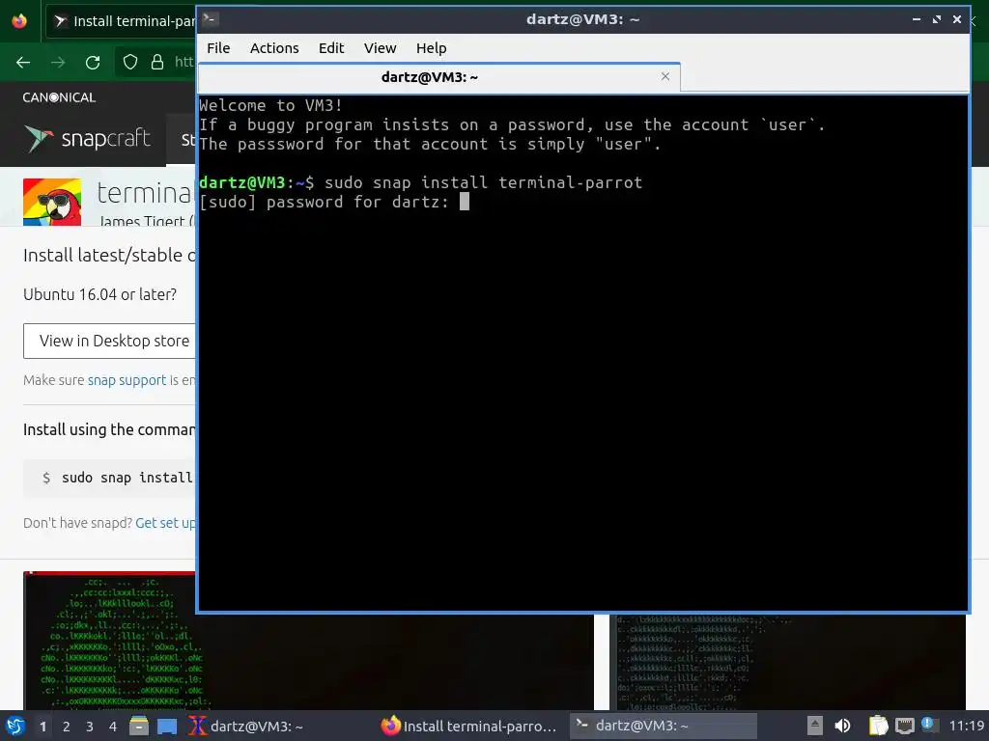
Task: Click the Canonical logo in Firefox
Action: 59,97
